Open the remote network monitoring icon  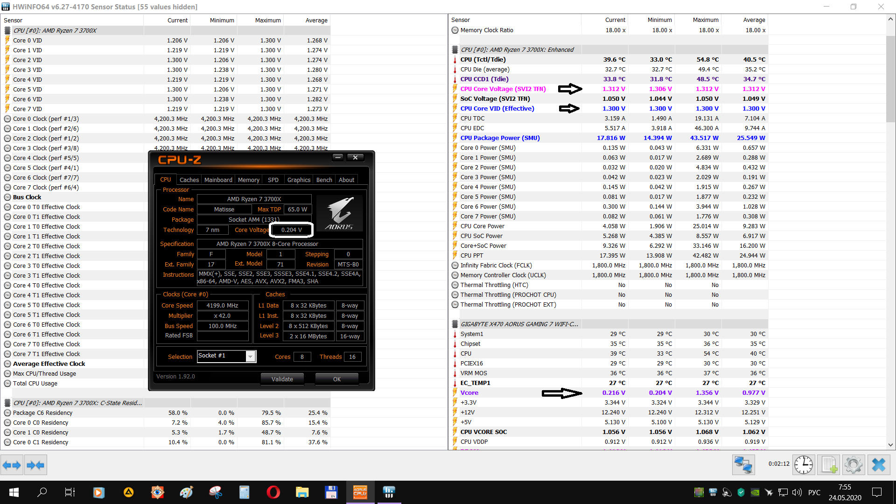[743, 465]
